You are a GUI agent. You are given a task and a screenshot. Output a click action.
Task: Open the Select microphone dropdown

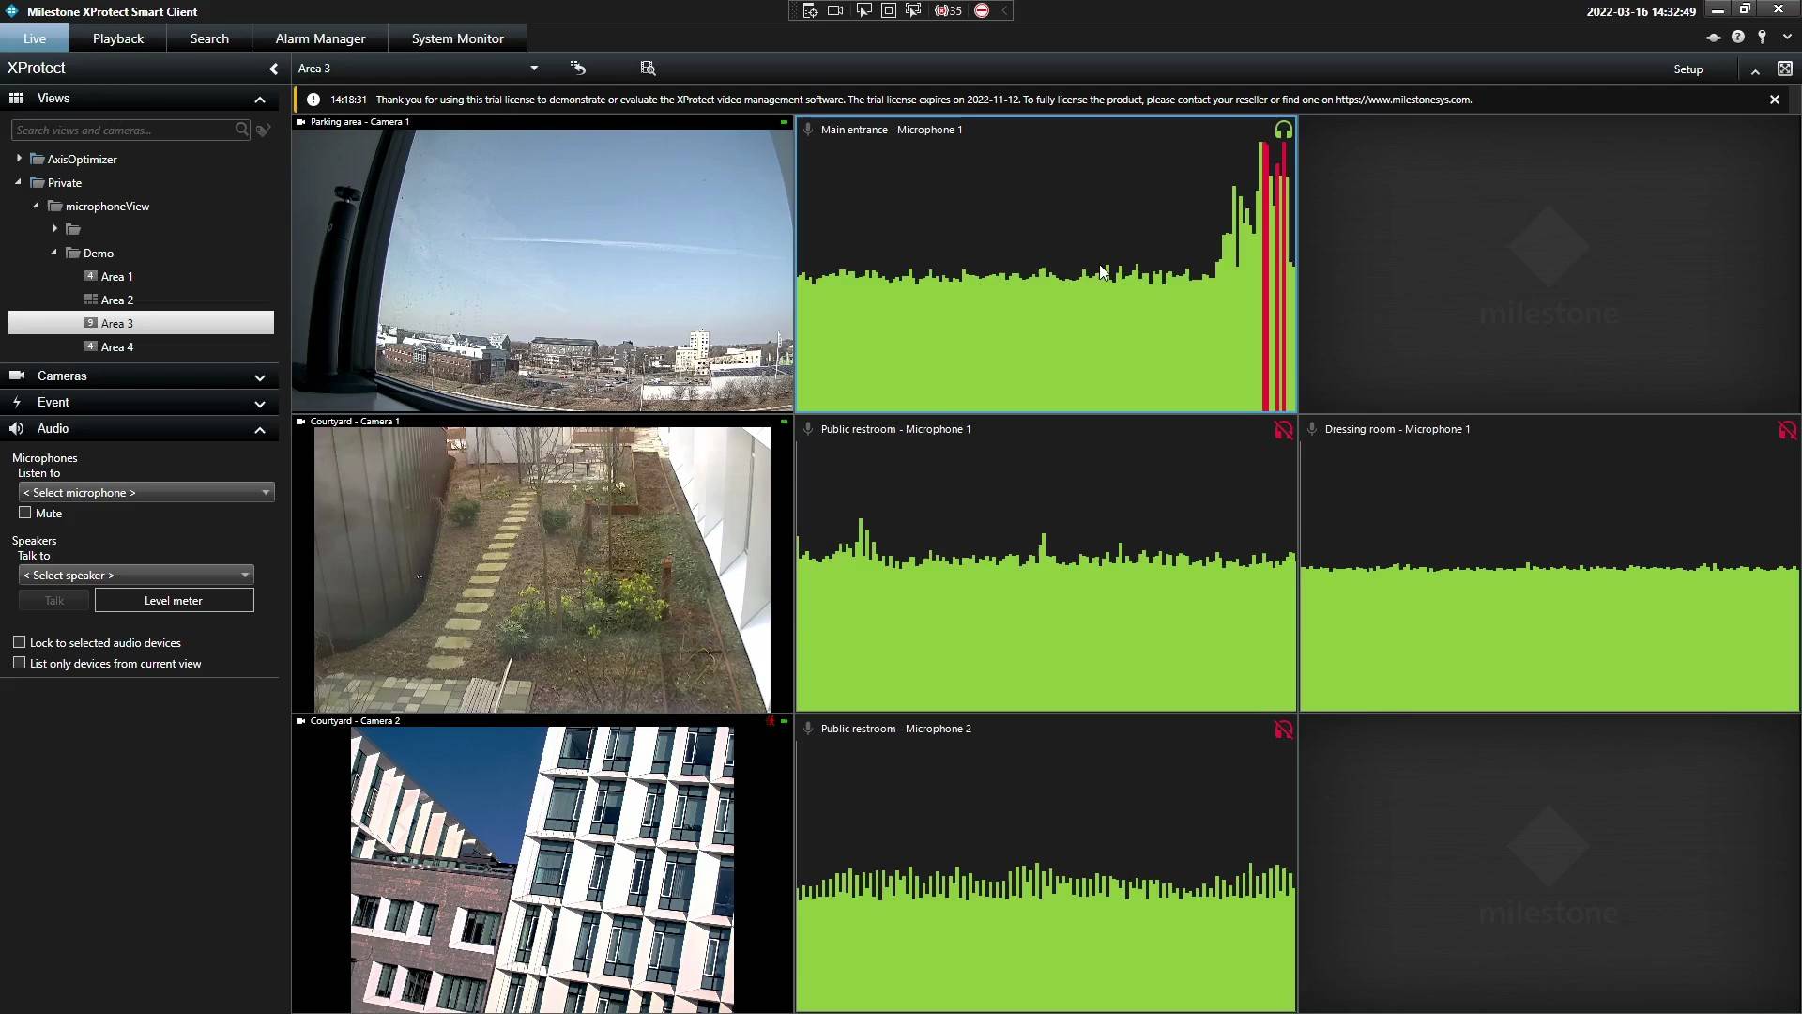click(x=146, y=492)
